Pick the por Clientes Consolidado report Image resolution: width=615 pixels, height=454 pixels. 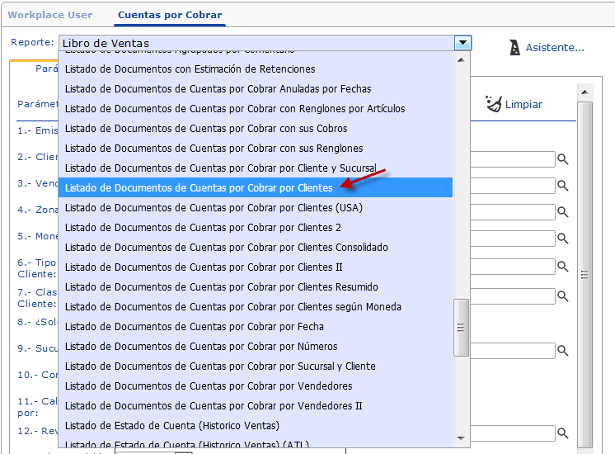pos(226,248)
